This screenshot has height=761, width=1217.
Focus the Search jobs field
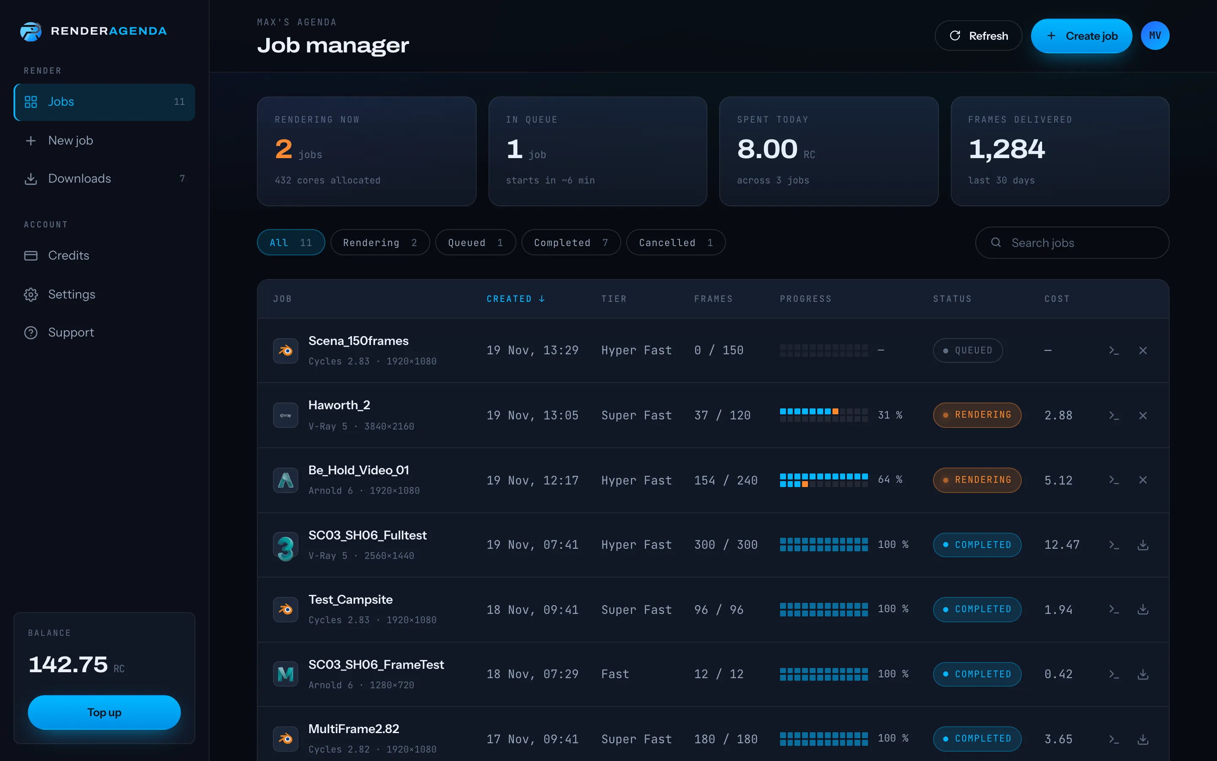1072,243
